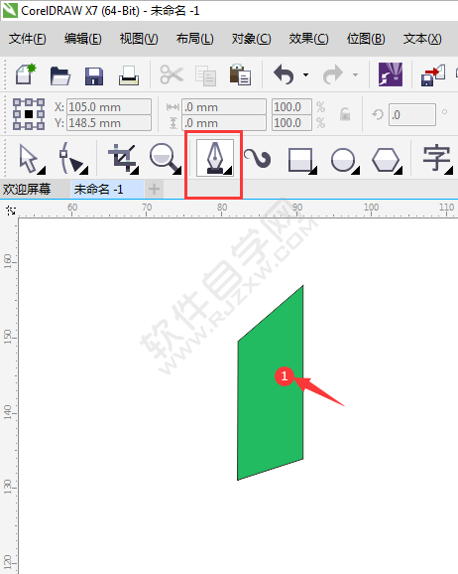Select the Zoom magnifier tool
This screenshot has width=458, height=574.
click(x=165, y=159)
